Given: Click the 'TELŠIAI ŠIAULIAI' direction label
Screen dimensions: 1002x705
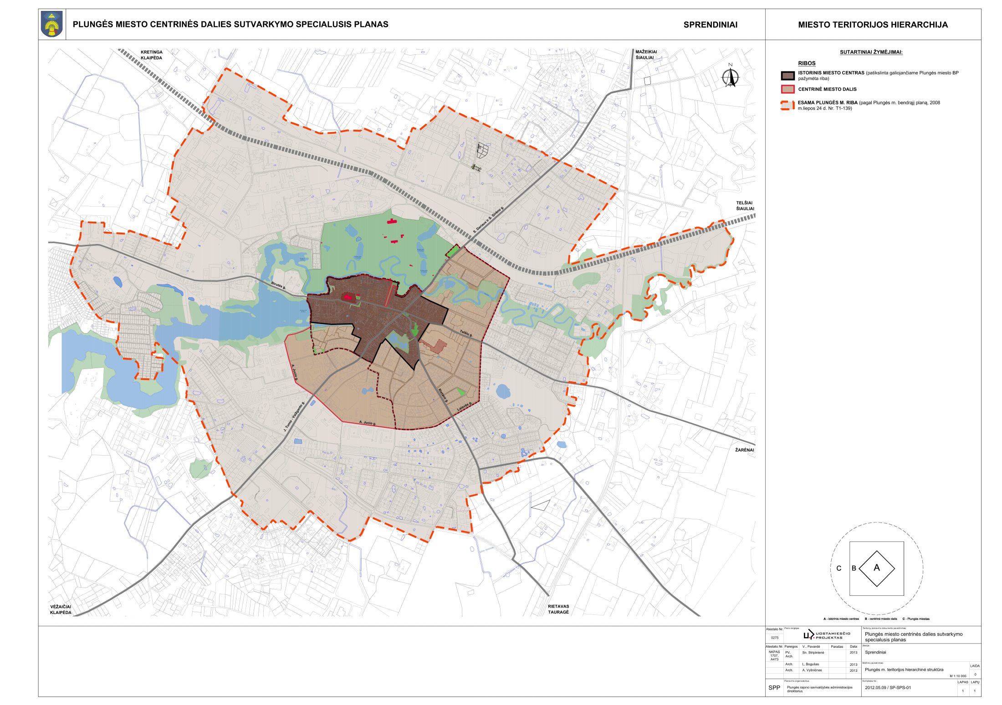Looking at the screenshot, I should 745,206.
